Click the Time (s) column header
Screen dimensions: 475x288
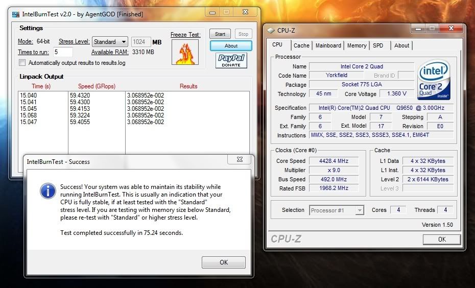(x=41, y=86)
